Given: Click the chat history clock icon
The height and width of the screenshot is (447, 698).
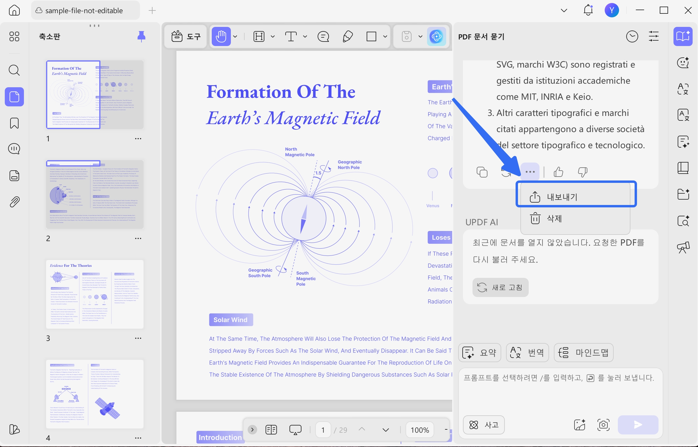Looking at the screenshot, I should click(632, 36).
